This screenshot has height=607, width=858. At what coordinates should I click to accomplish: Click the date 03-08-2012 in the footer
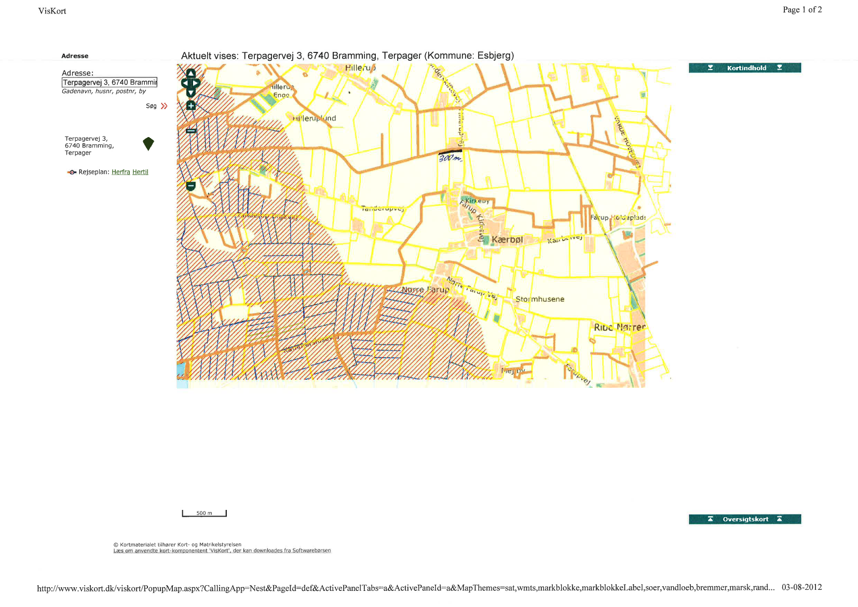802,587
